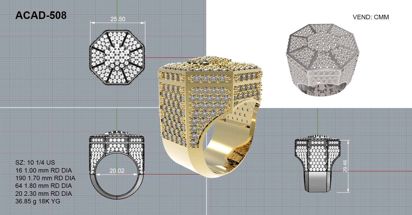
Task: Select the 20.02 inner diameter dimension
Action: [117, 171]
